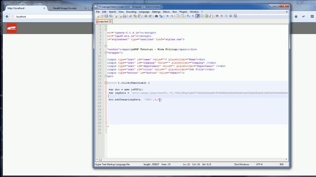Print the document via the printer icon
This screenshot has height=177, width=316.
click(x=124, y=16)
